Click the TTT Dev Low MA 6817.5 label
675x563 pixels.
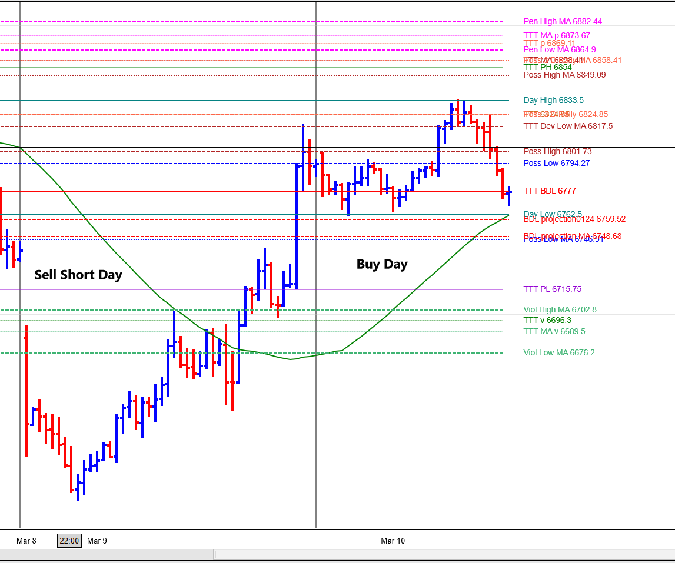tap(568, 126)
